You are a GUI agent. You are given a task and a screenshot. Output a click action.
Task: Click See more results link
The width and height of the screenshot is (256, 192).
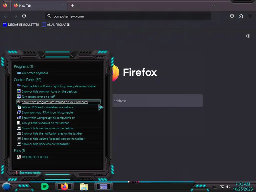click(x=30, y=172)
